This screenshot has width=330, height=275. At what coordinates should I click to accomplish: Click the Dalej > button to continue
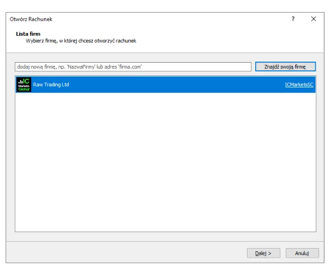[x=263, y=253]
